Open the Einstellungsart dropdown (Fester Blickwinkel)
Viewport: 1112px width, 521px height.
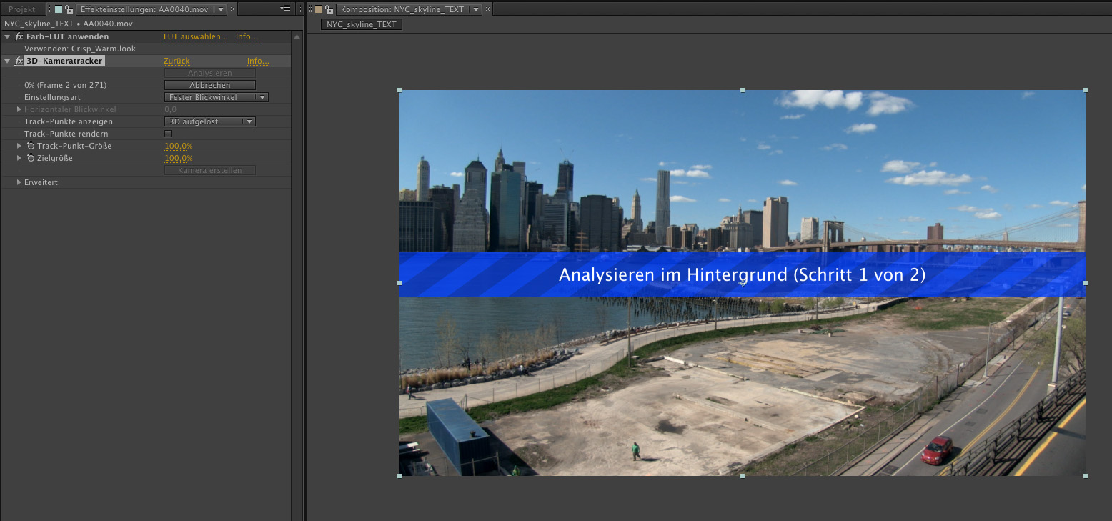(216, 97)
